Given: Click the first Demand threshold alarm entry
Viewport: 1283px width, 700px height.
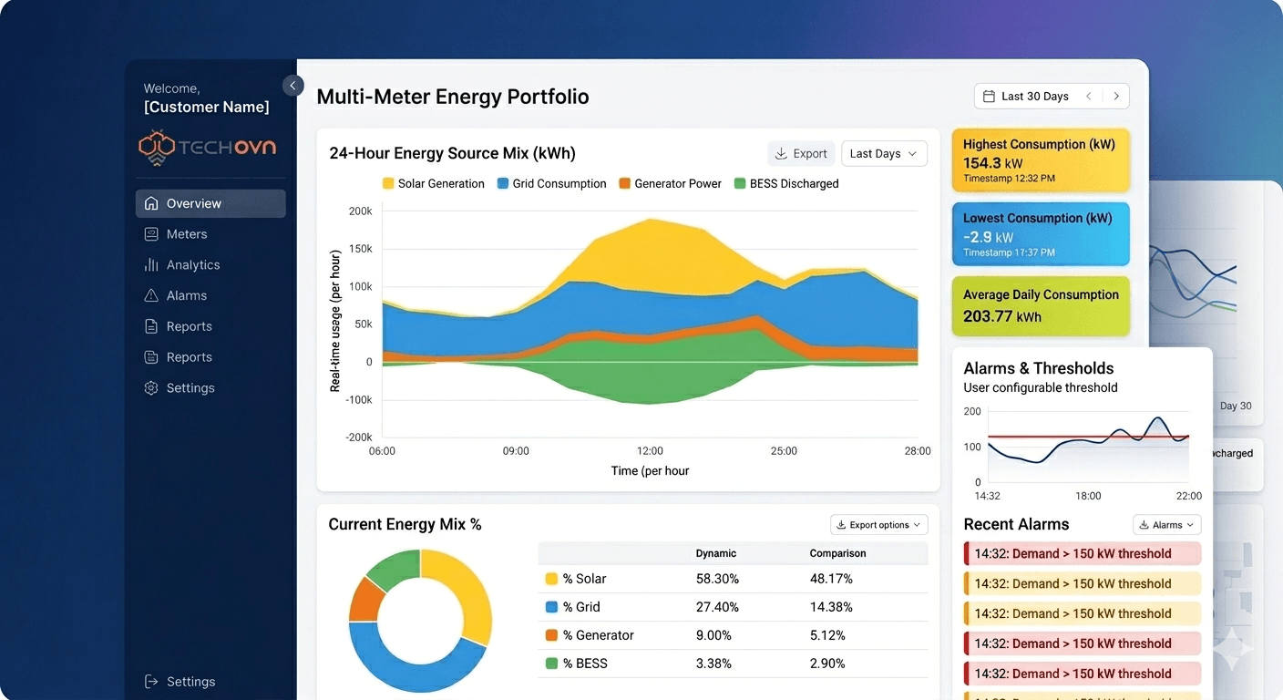Looking at the screenshot, I should [1081, 553].
